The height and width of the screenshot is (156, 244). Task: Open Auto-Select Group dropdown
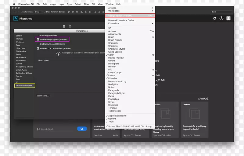pos(38,12)
